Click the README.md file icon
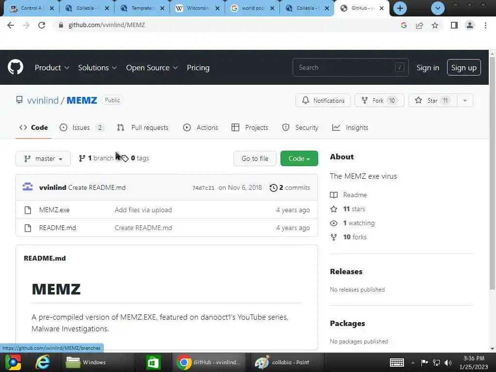This screenshot has width=496, height=372. [28, 228]
